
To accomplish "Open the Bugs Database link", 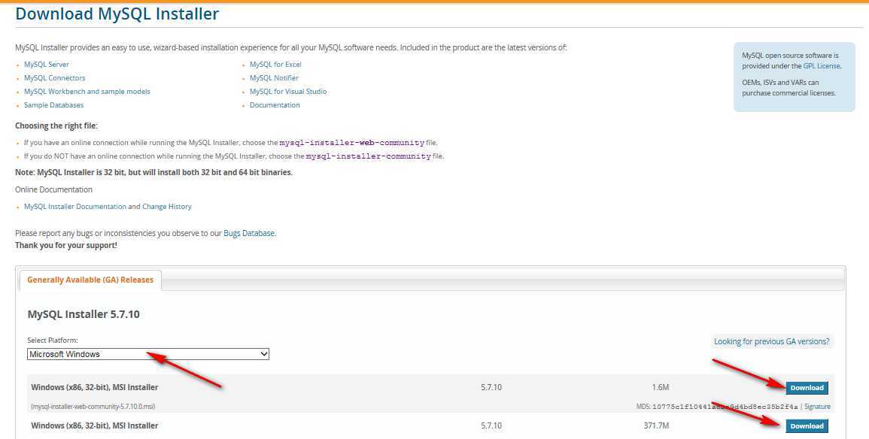I will pyautogui.click(x=249, y=234).
